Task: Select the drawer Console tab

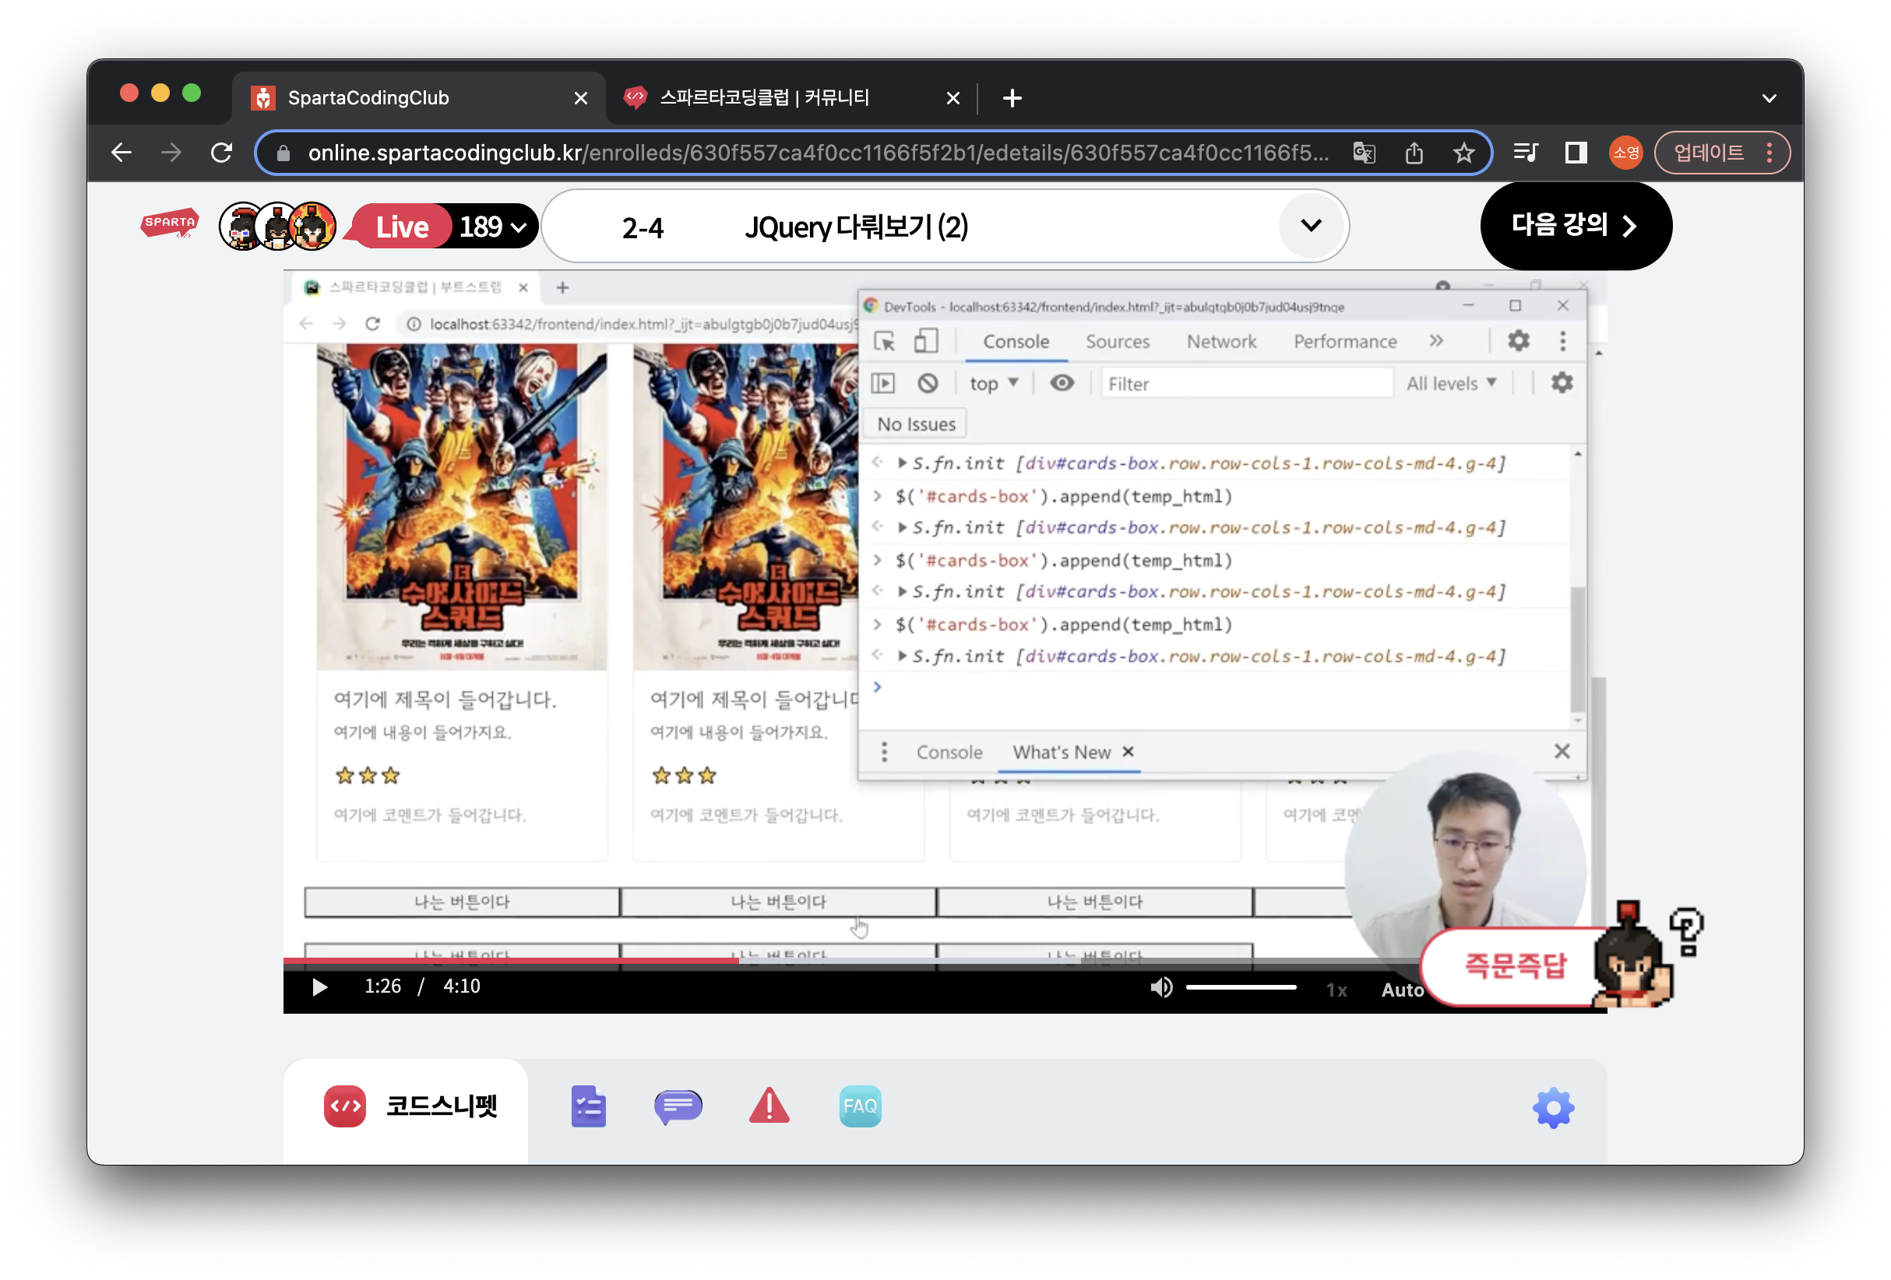Action: [949, 752]
